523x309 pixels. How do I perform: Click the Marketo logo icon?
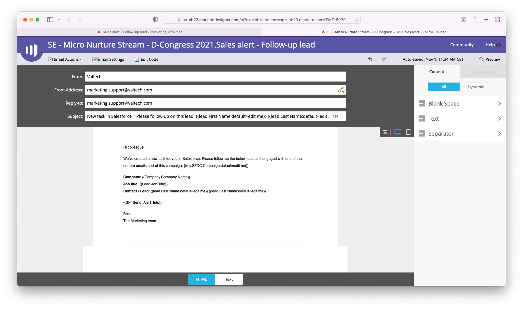32,50
